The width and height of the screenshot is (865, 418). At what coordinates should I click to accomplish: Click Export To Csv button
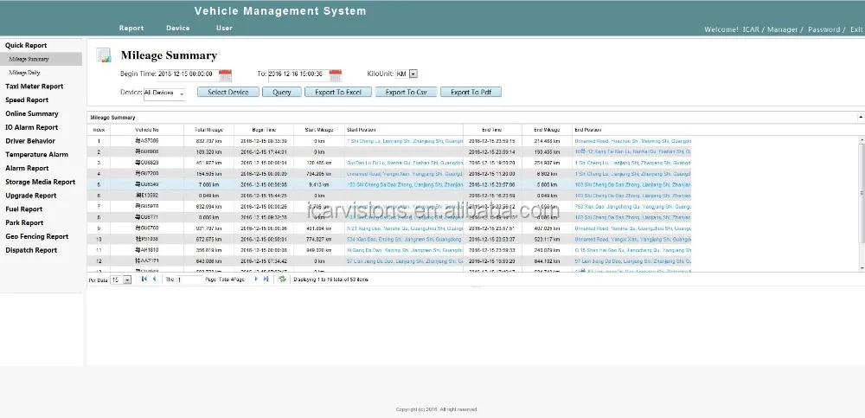click(406, 93)
